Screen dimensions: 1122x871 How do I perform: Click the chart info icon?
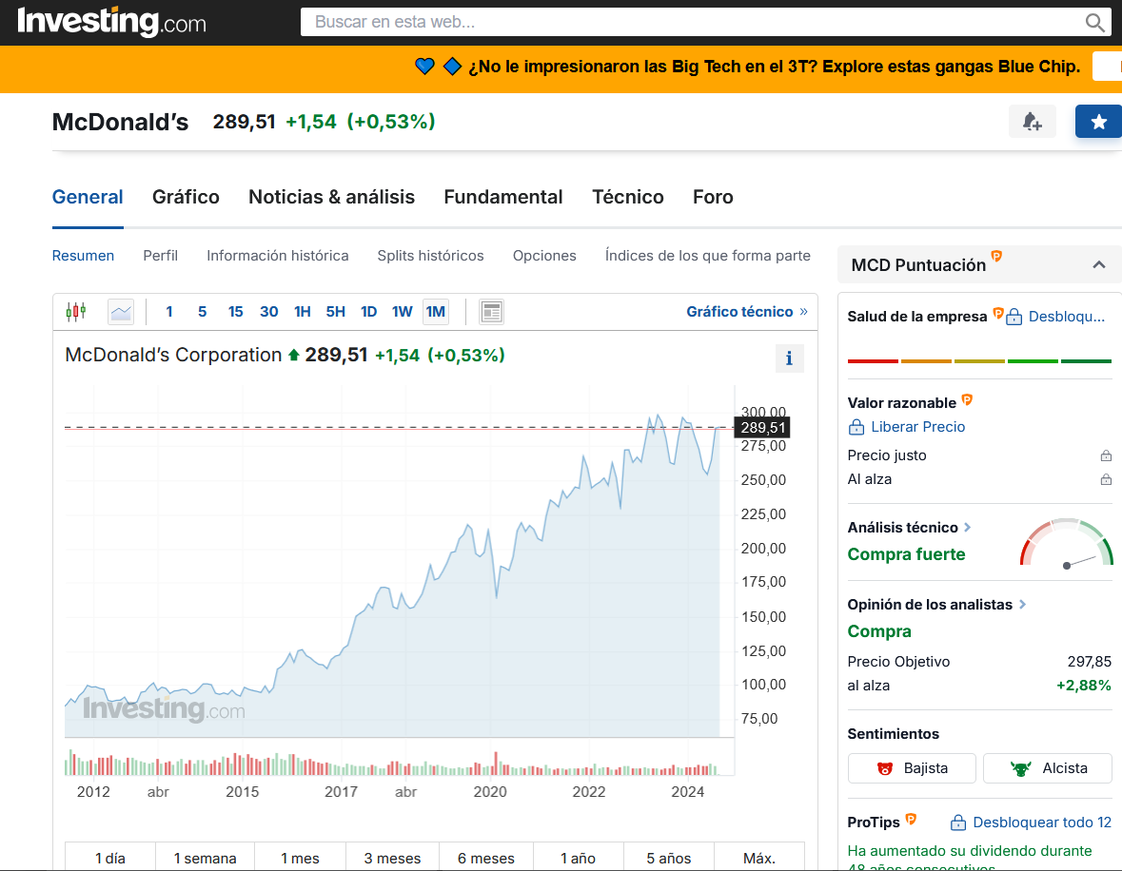coord(789,358)
